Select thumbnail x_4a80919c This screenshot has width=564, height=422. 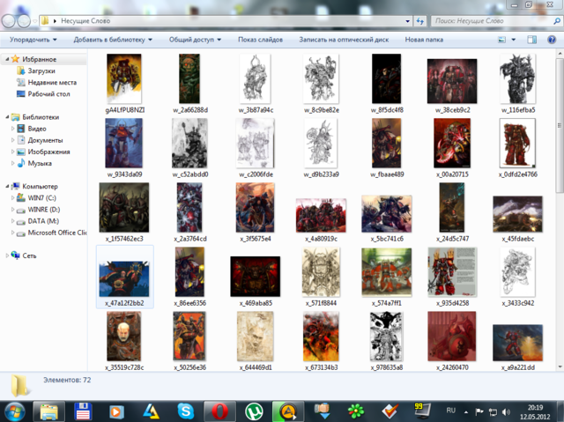tap(321, 219)
